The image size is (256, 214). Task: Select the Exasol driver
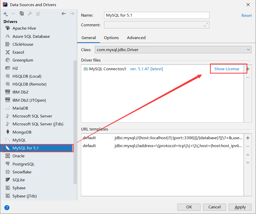(x=37, y=52)
